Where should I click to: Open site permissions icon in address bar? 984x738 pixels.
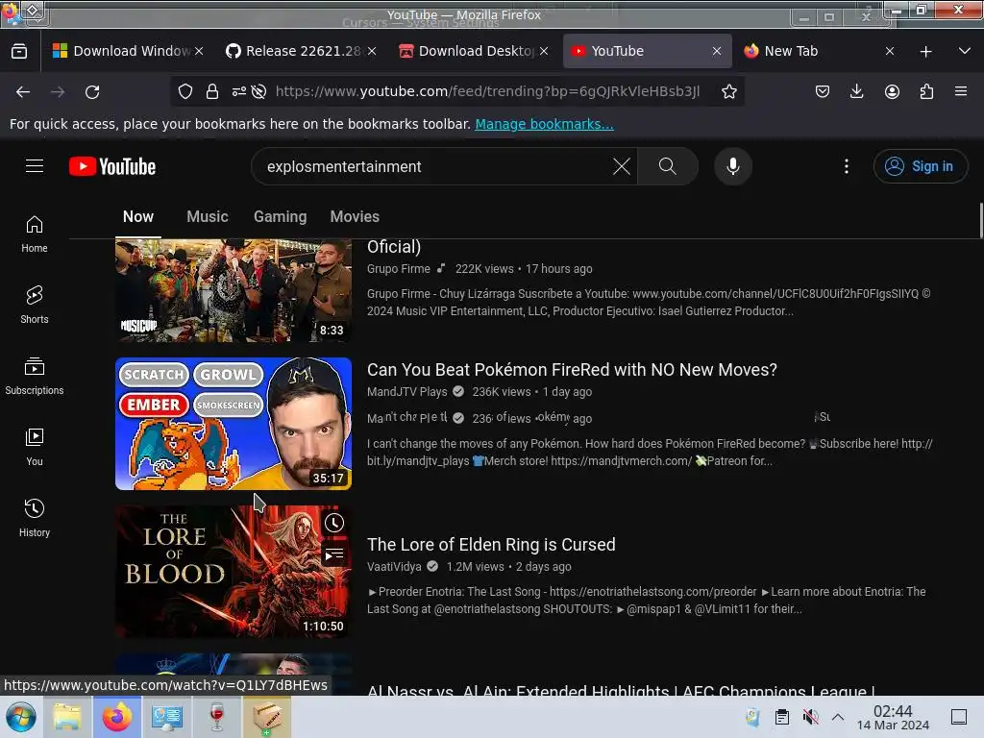(238, 91)
